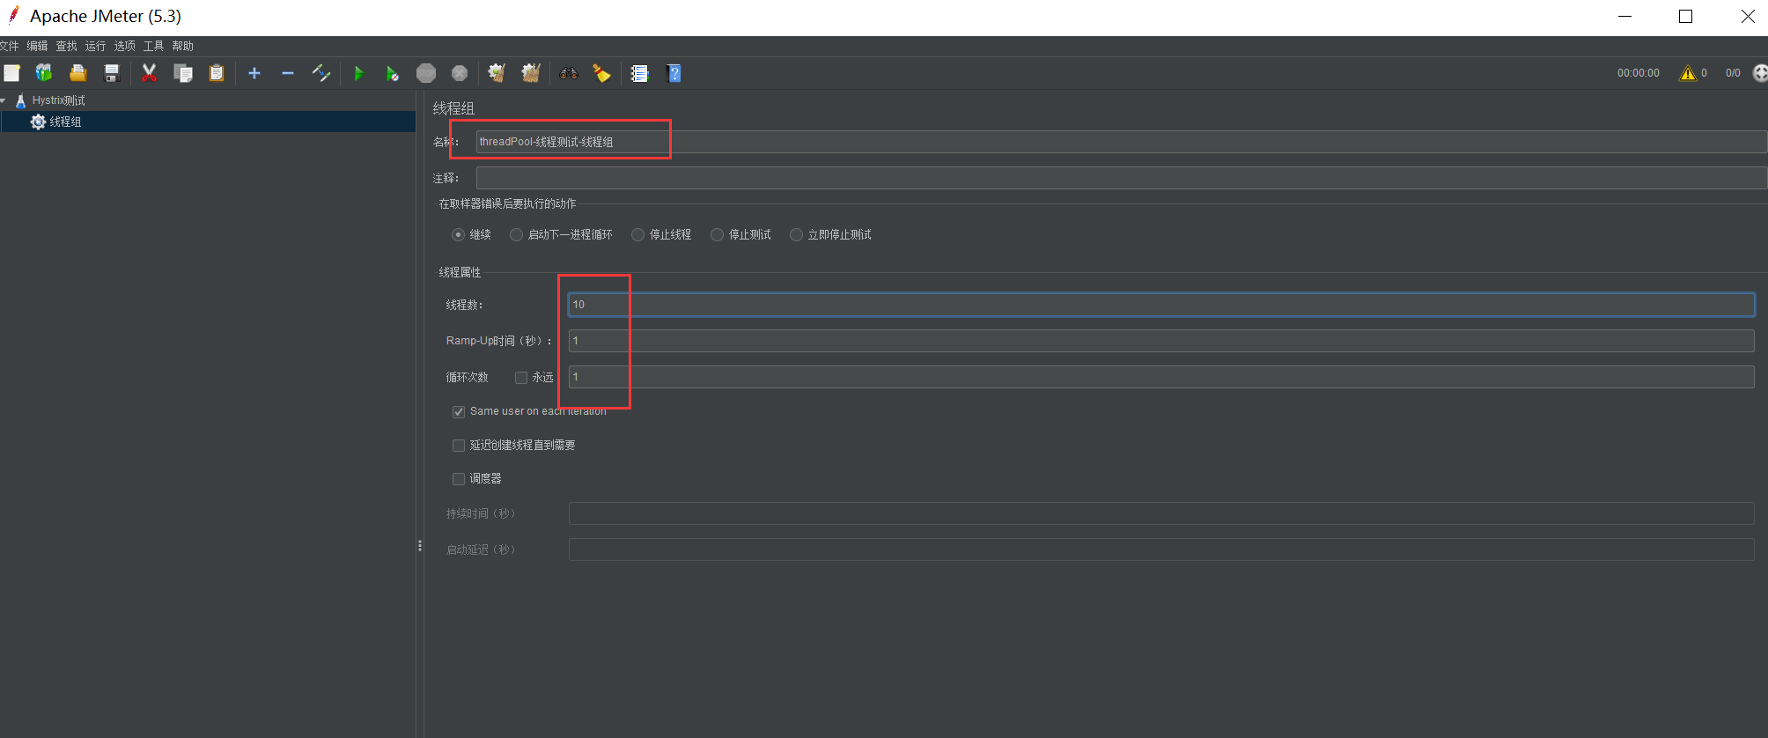Click the 循环次数 input field
1768x738 pixels.
(1161, 377)
